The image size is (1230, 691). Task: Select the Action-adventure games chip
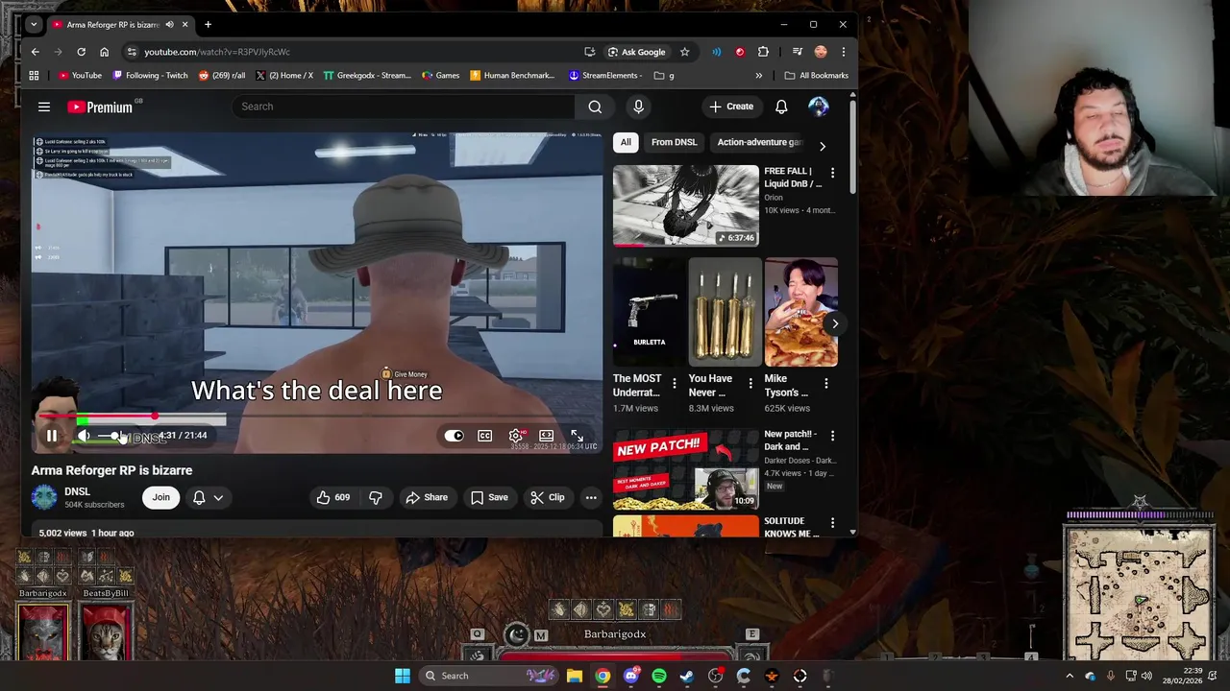[x=759, y=142]
